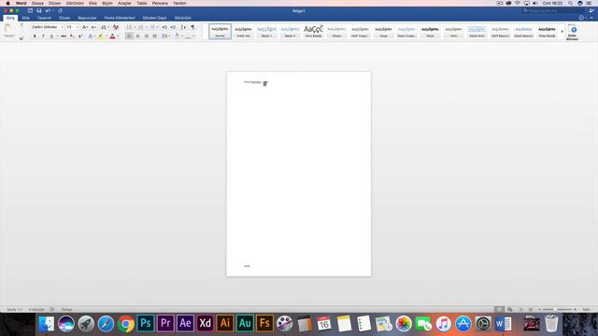Click the Undo arrow in the title bar

(x=48, y=10)
